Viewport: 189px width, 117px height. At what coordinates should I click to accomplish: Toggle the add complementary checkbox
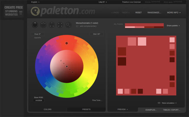(x=77, y=26)
